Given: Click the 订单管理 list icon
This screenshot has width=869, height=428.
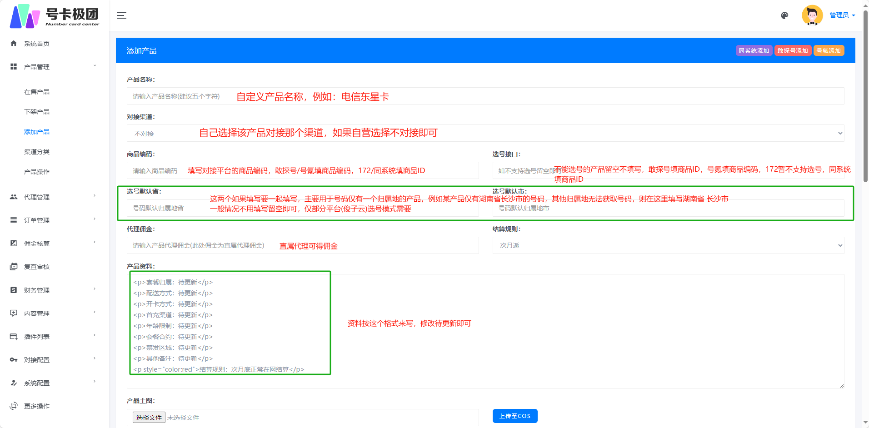Looking at the screenshot, I should (x=14, y=220).
